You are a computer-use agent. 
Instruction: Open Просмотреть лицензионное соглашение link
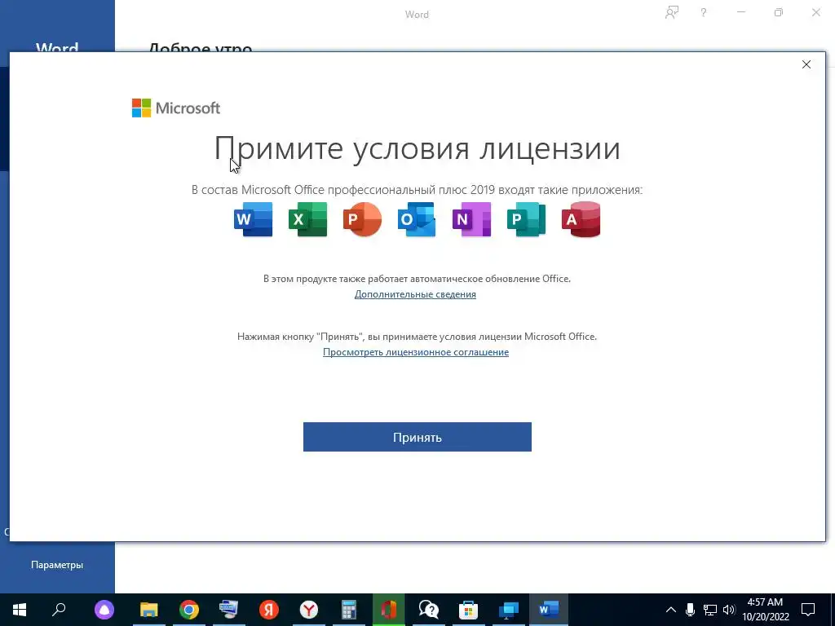click(416, 352)
